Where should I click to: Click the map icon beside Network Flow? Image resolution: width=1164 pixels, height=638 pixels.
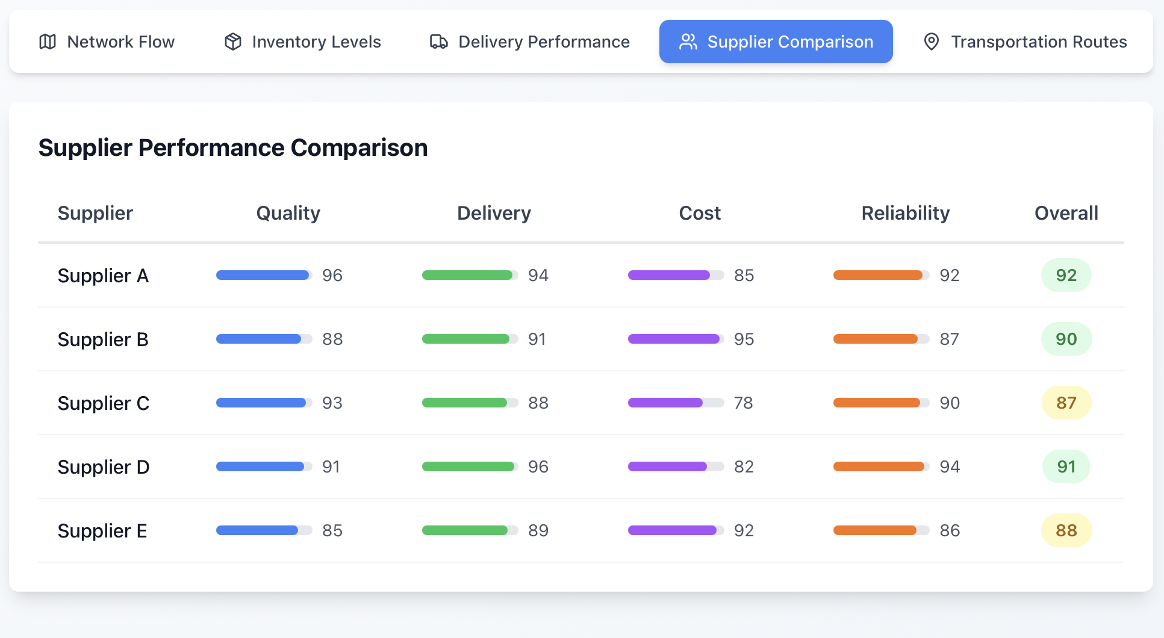coord(48,42)
